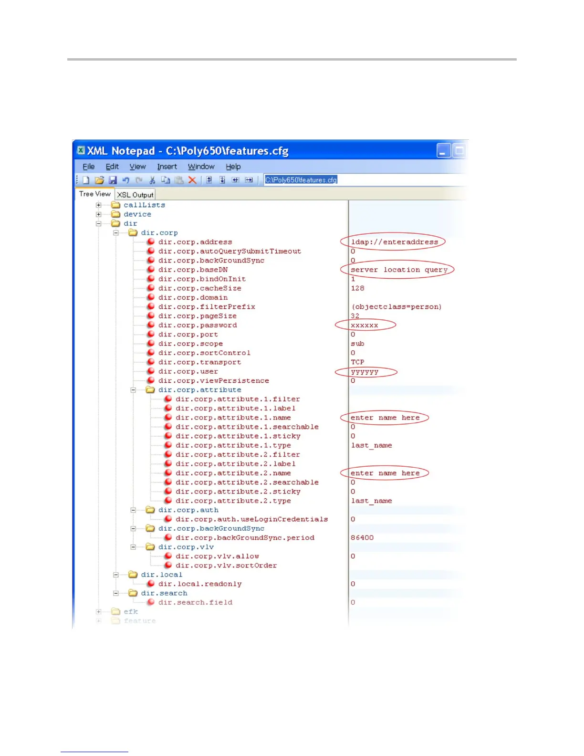Click the nudge node up icon
This screenshot has width=584, height=756.
[x=209, y=180]
